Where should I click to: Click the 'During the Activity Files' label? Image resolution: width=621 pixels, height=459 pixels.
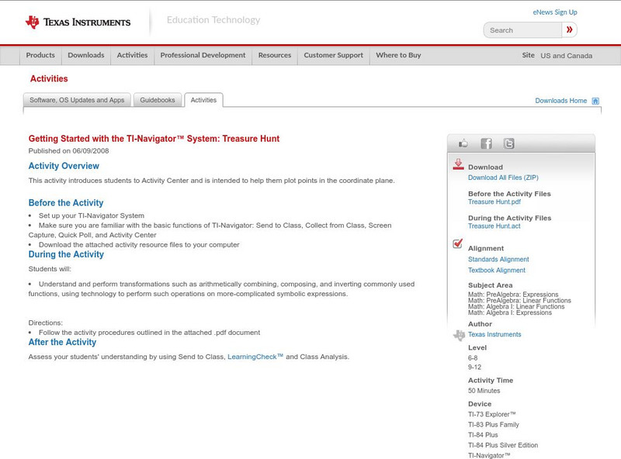(x=509, y=218)
